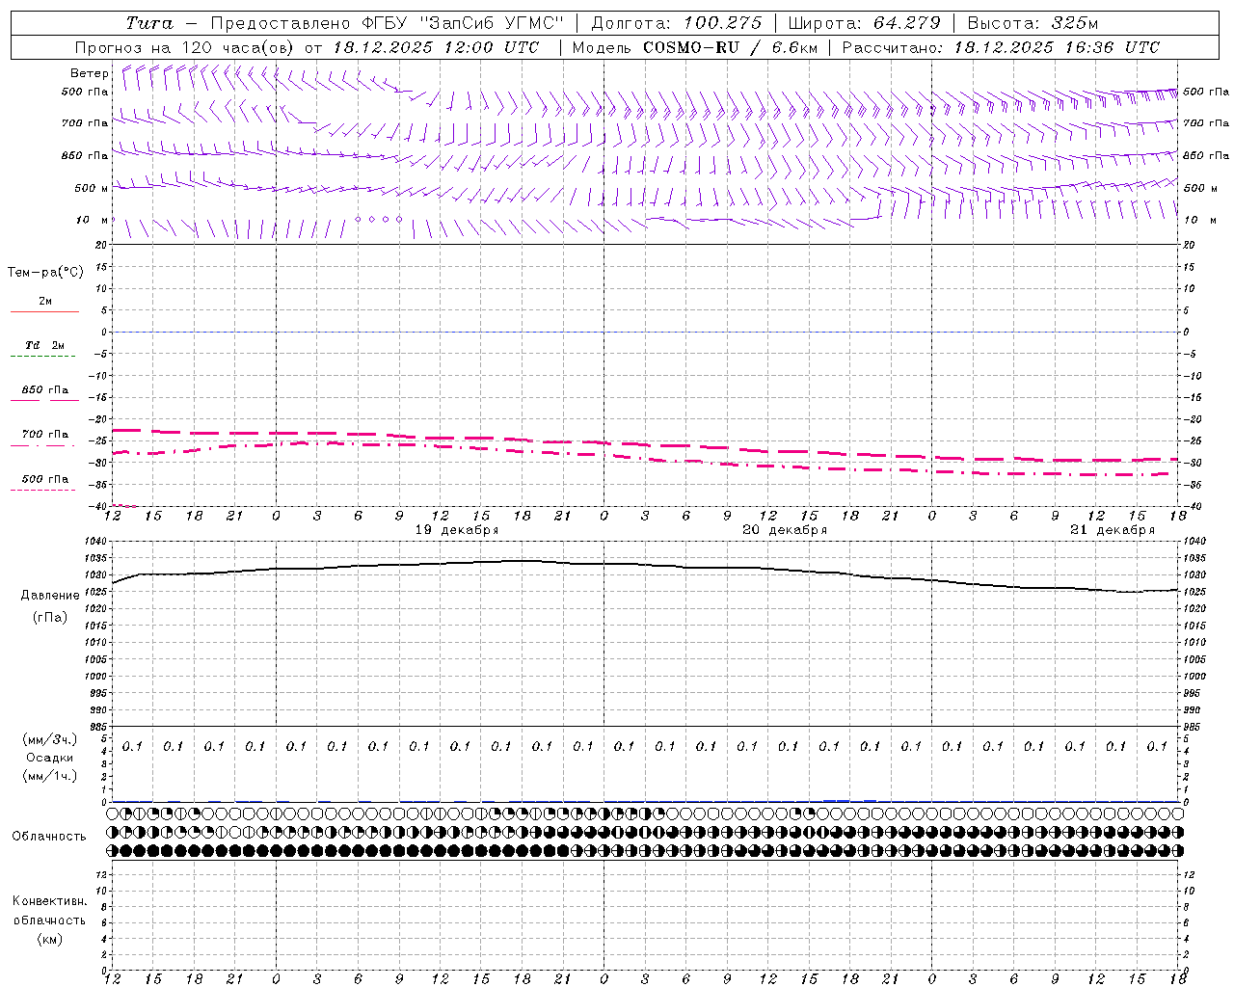Click the "Конвективн." label
1234x987 pixels.
[x=50, y=901]
